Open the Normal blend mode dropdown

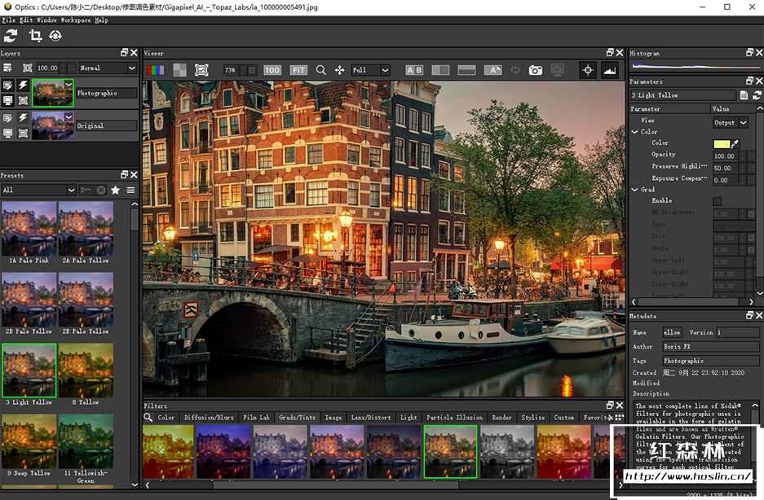point(108,68)
